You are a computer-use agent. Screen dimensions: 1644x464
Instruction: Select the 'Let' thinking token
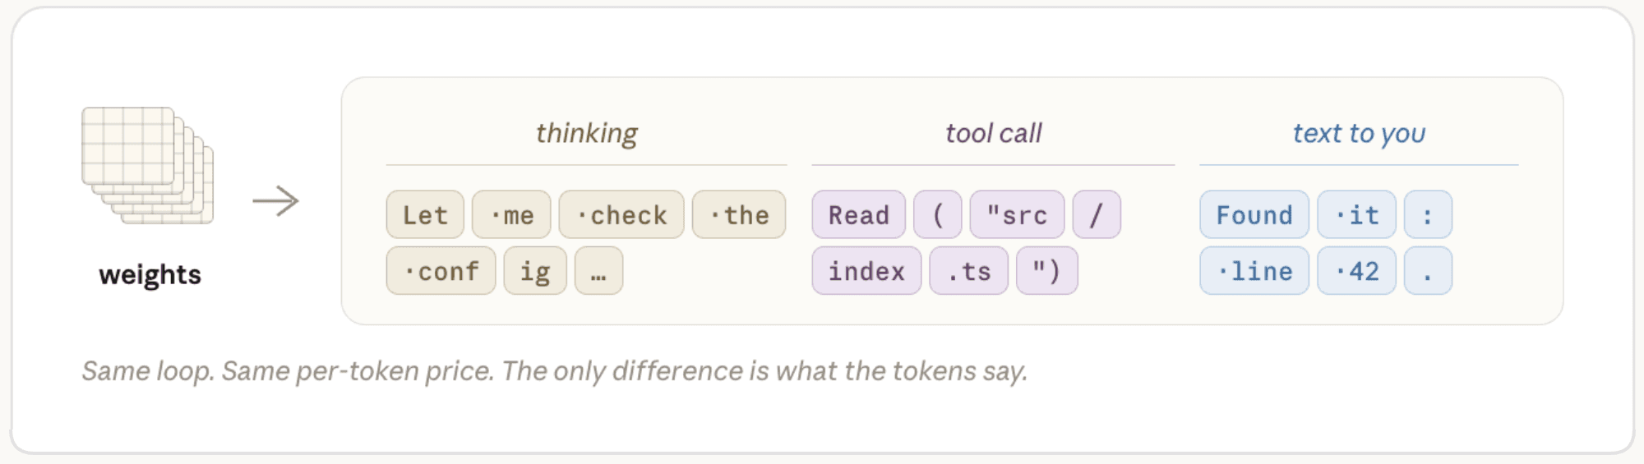[x=425, y=215]
